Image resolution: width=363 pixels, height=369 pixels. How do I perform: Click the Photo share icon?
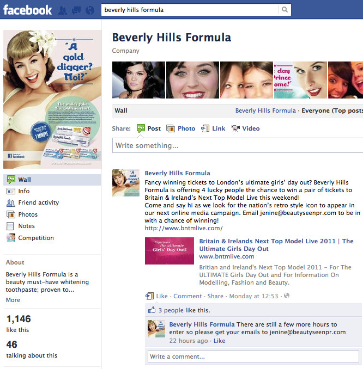point(171,128)
